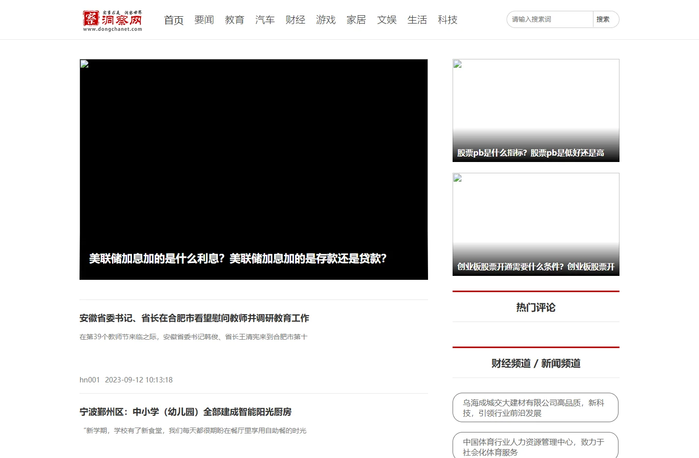Visit the 科技 section

tap(448, 20)
